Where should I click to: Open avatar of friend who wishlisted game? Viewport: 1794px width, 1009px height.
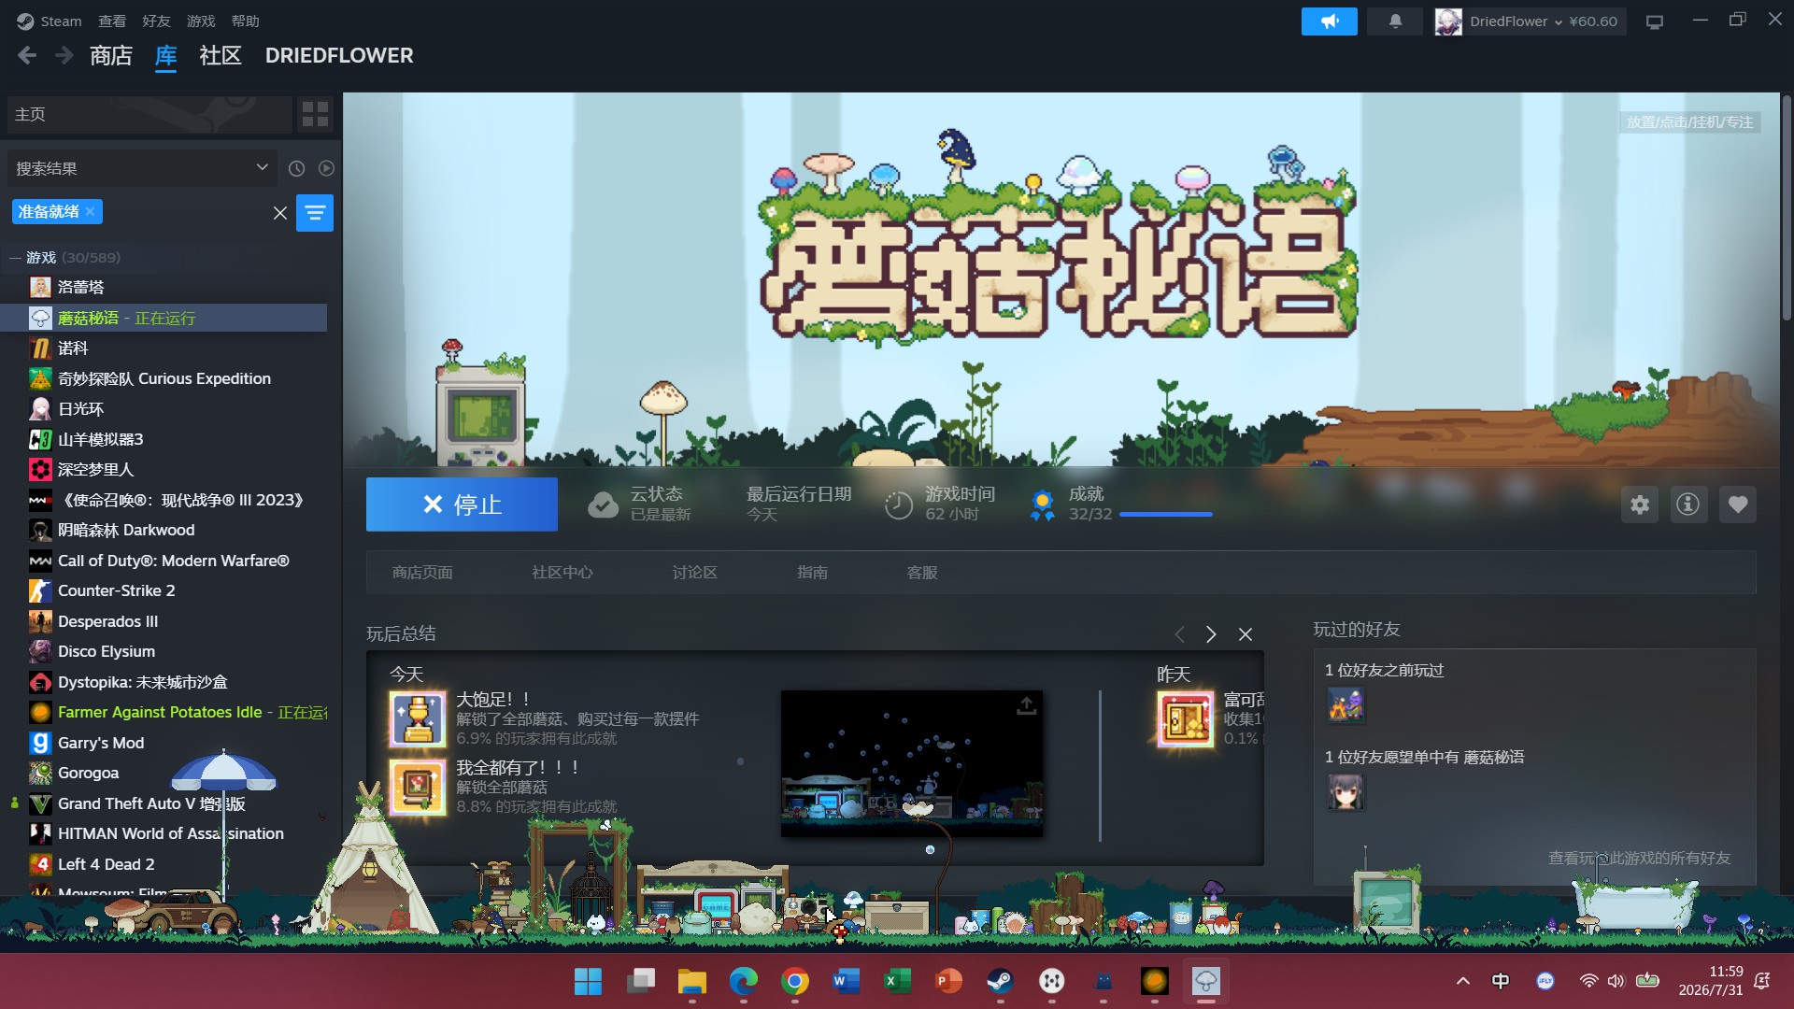click(1345, 792)
